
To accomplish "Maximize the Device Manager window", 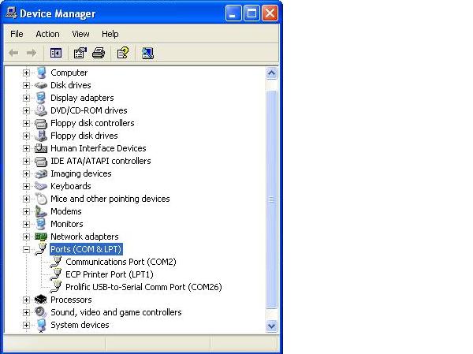I will [x=251, y=13].
